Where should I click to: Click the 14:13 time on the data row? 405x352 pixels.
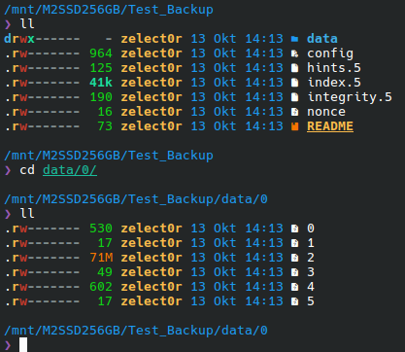coord(264,39)
